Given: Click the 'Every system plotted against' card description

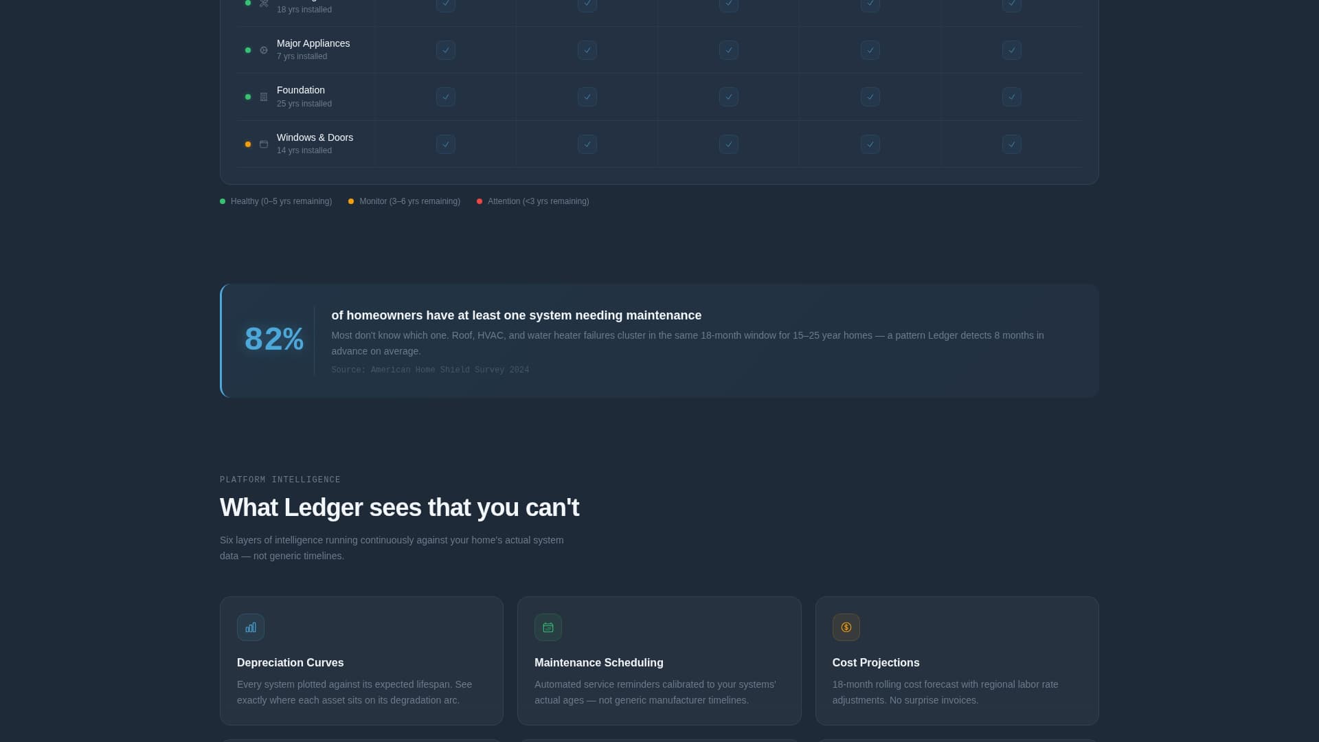Looking at the screenshot, I should [x=354, y=693].
